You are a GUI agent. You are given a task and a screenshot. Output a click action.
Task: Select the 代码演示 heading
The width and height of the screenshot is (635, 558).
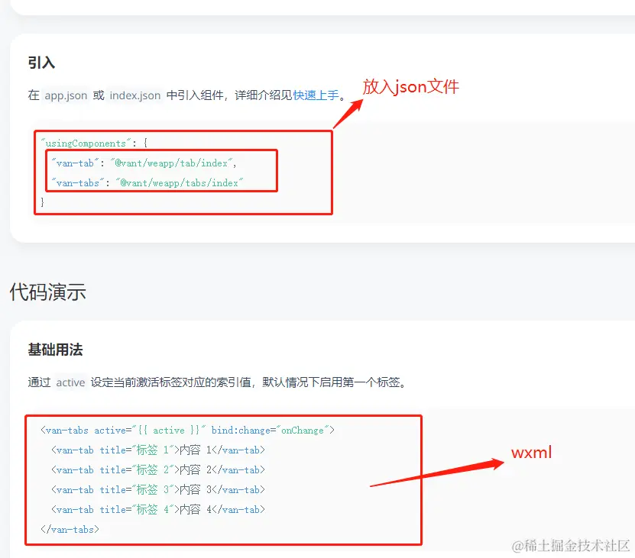tap(47, 292)
